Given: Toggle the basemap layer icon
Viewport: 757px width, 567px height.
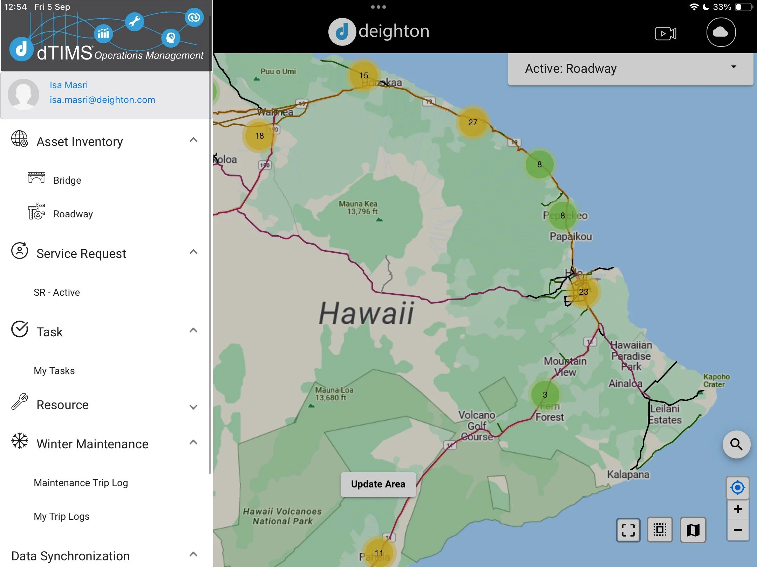Looking at the screenshot, I should (x=693, y=530).
